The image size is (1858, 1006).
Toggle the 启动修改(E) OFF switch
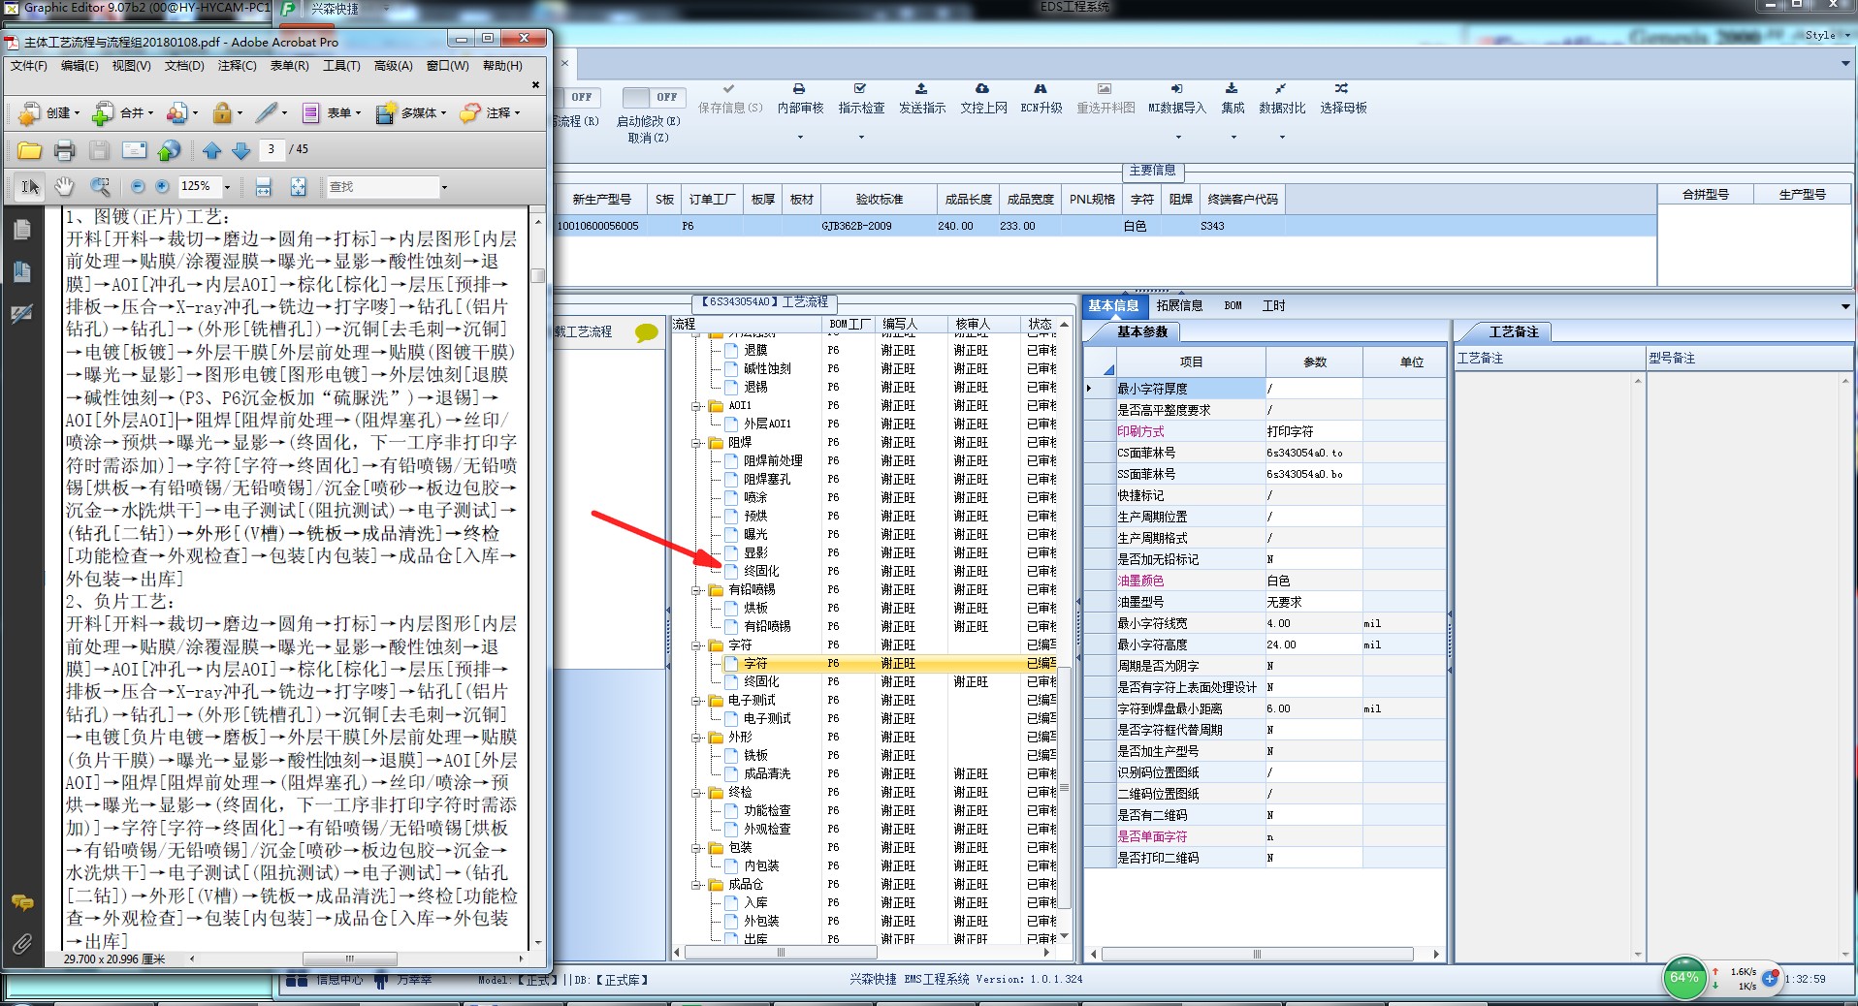pos(654,97)
